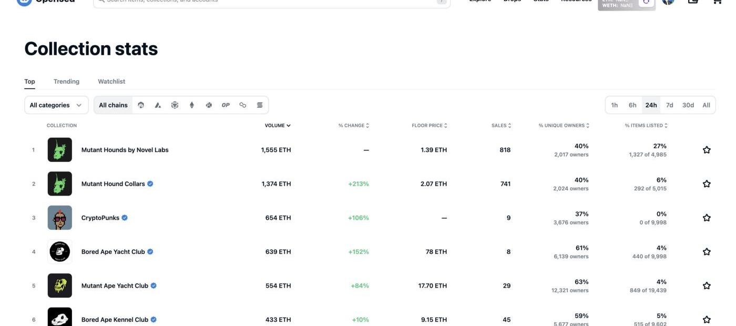Open the All categories dropdown
Viewport: 736px width, 326px height.
(56, 105)
